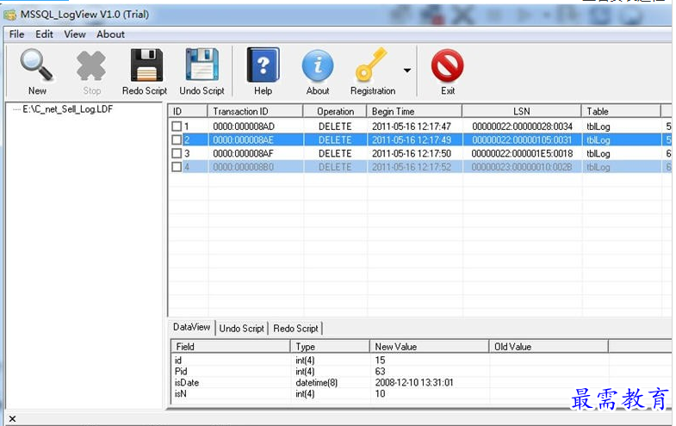676x426 pixels.
Task: Select transaction 0000:000008AE
Action: [243, 139]
